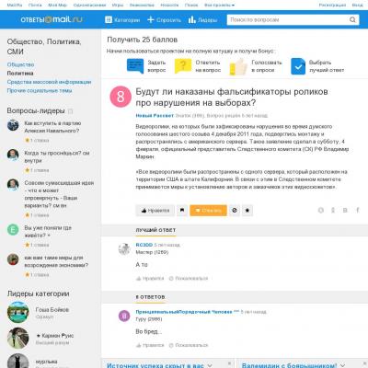Expand the 'Источник успеха' ad chevron

point(210,365)
